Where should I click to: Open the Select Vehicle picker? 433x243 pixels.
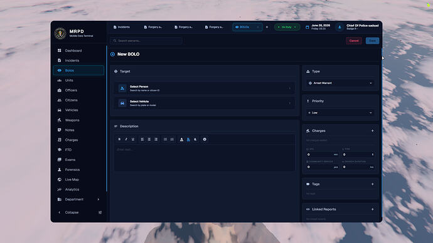tap(204, 103)
